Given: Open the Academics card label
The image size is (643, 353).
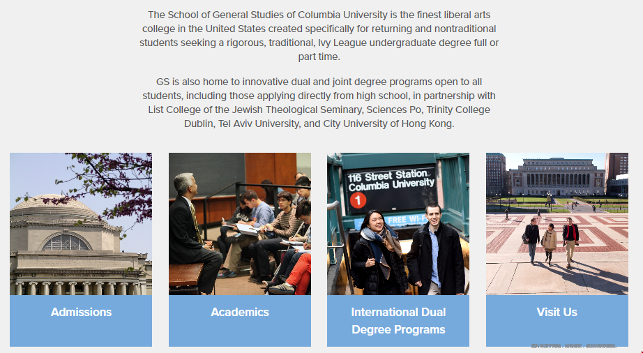Looking at the screenshot, I should click(240, 313).
